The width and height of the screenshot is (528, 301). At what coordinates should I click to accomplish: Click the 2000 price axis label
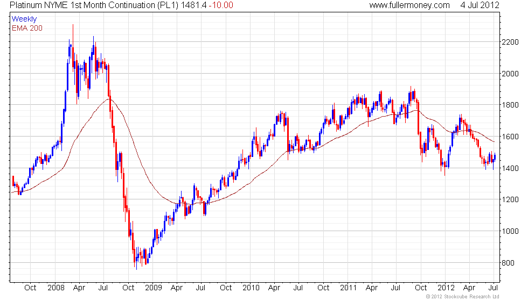[510, 74]
